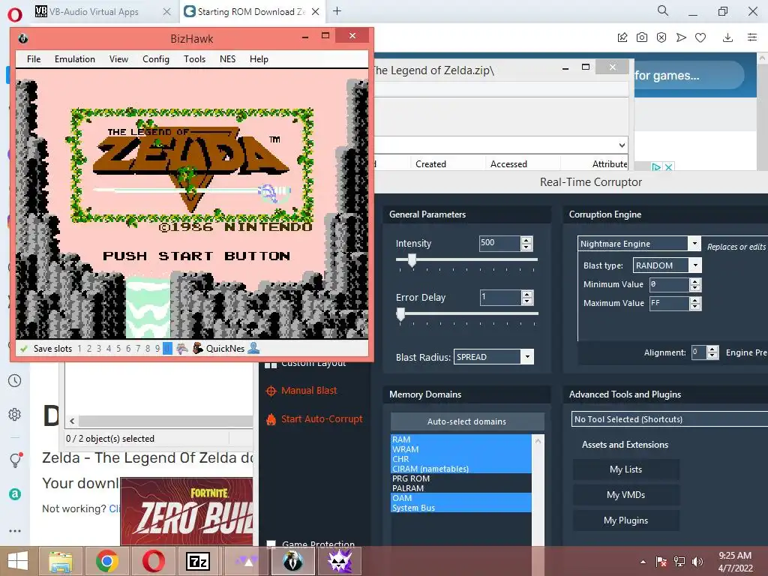This screenshot has width=768, height=576.
Task: Open the Tools menu in BizHawk
Action: 194,59
